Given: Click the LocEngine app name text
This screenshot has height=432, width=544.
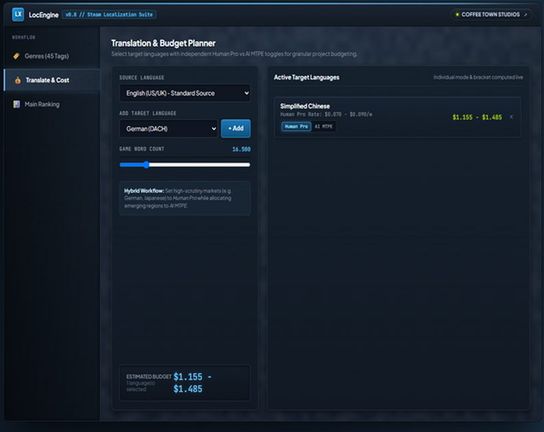Looking at the screenshot, I should pos(44,15).
